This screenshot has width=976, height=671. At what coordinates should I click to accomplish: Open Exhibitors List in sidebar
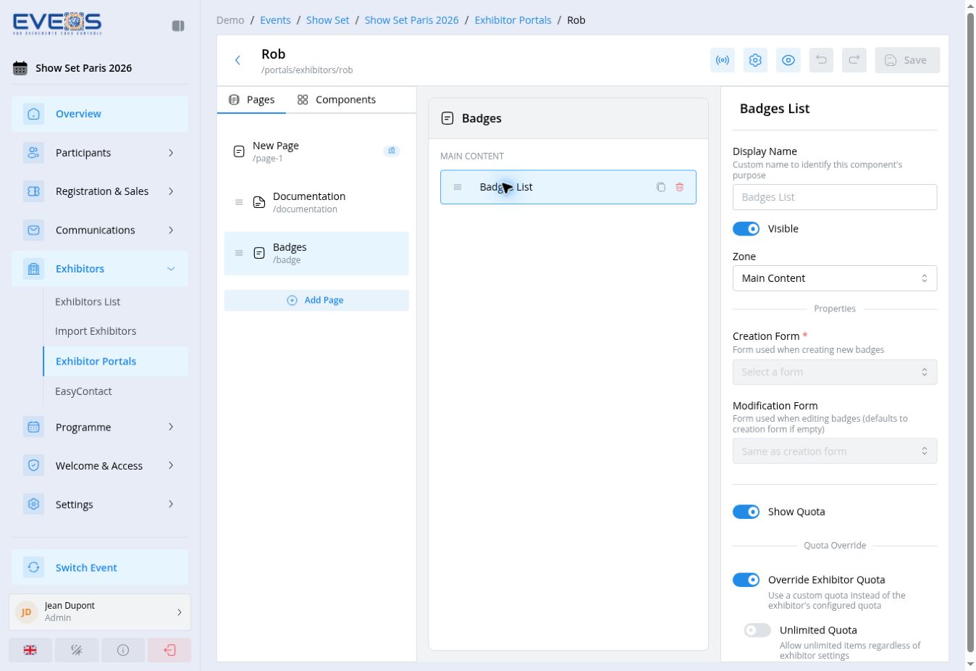pos(88,301)
